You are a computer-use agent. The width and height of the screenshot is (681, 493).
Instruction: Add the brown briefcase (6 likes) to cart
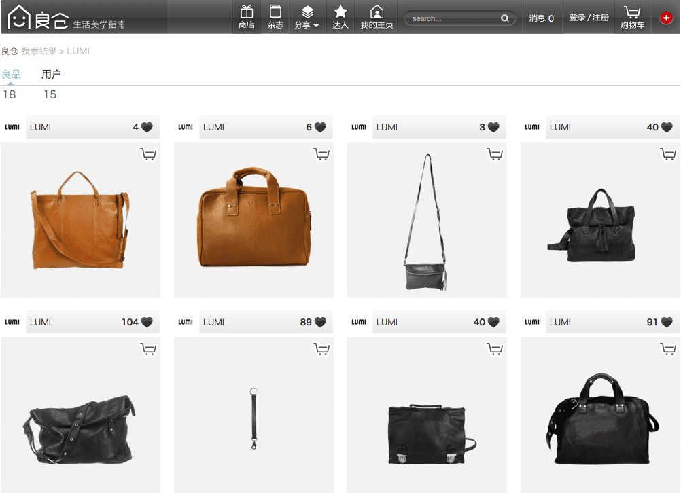321,154
